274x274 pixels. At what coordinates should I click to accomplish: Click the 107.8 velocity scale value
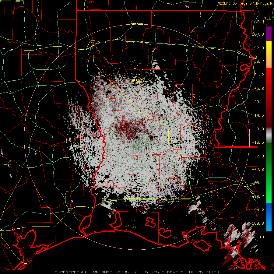click(x=258, y=34)
